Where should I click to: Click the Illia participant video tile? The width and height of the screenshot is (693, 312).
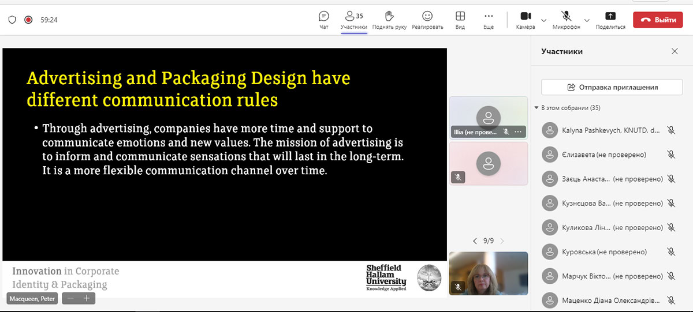489,118
